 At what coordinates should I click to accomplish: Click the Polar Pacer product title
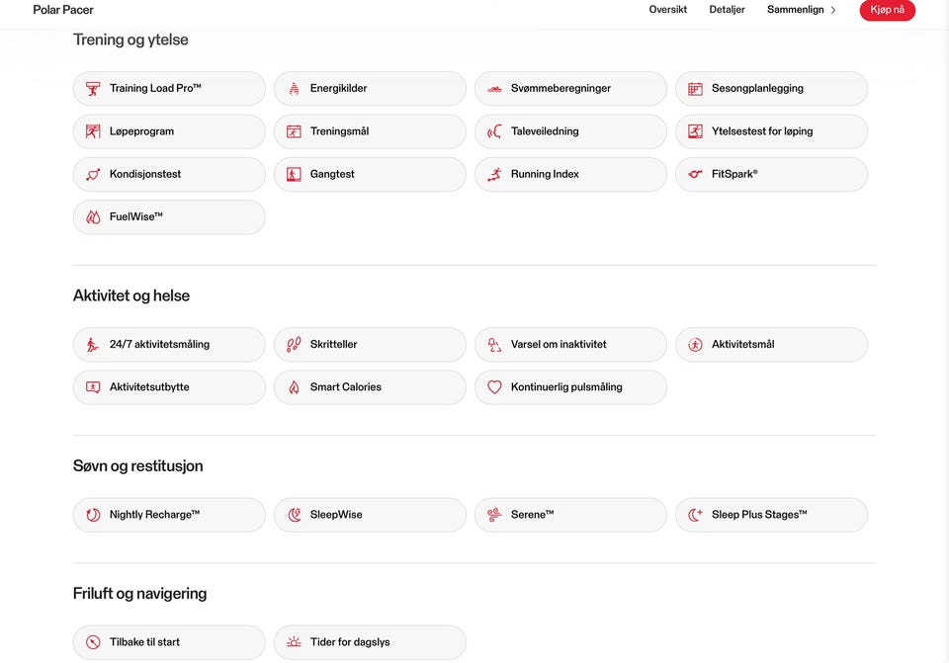(x=63, y=10)
